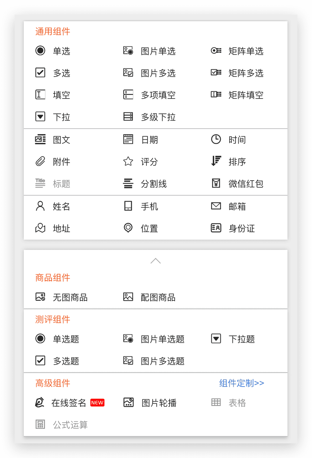Click the 分割线 label

point(154,184)
